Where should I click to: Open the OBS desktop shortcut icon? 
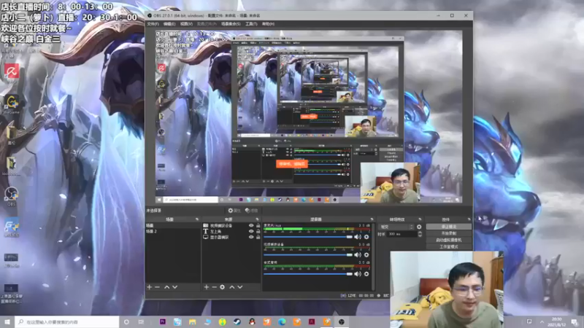[12, 196]
